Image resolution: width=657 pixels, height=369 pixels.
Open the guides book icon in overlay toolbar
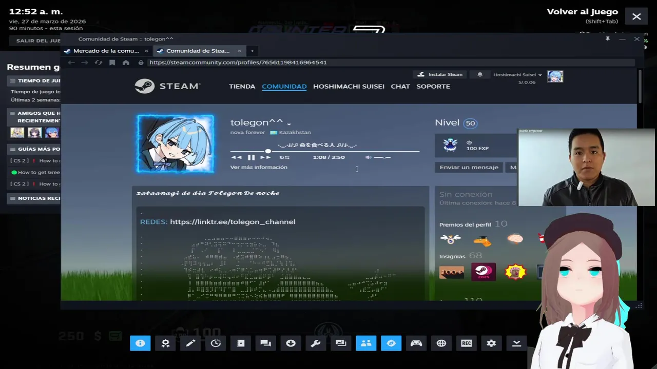point(241,343)
